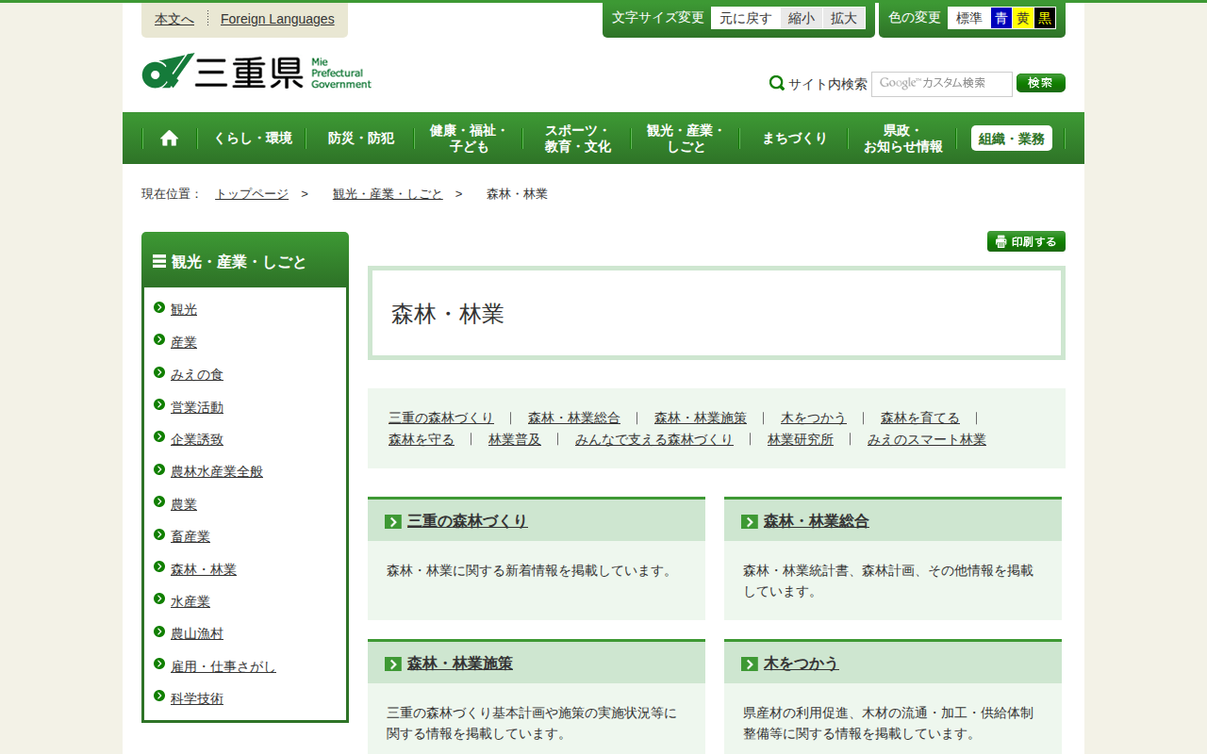Click the Mie Prefecture logo
Viewport: 1207px width, 754px height.
coord(256,72)
